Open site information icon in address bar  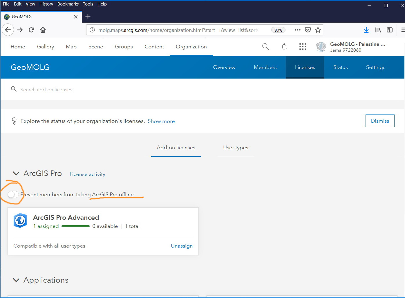click(x=92, y=30)
